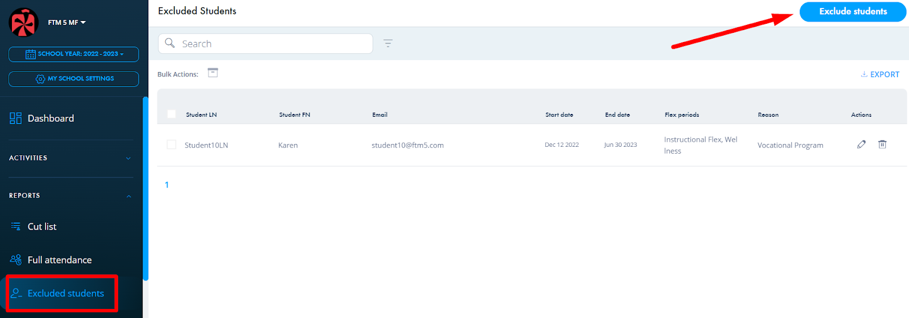
Task: Click the Dashboard grid icon
Action: pos(16,118)
